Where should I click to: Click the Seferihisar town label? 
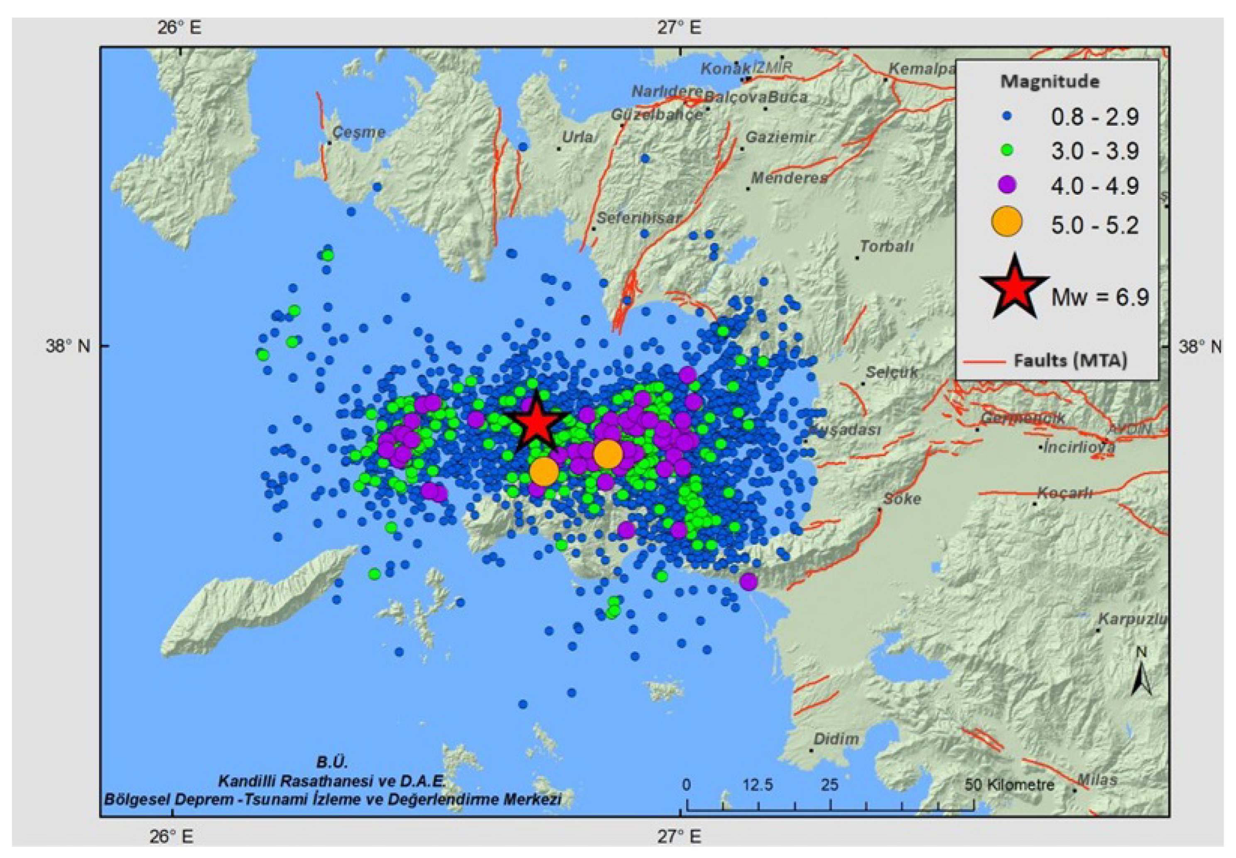pyautogui.click(x=639, y=218)
